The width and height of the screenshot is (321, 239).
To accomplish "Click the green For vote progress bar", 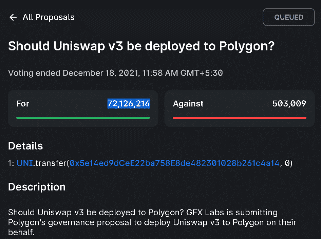I will coord(83,118).
